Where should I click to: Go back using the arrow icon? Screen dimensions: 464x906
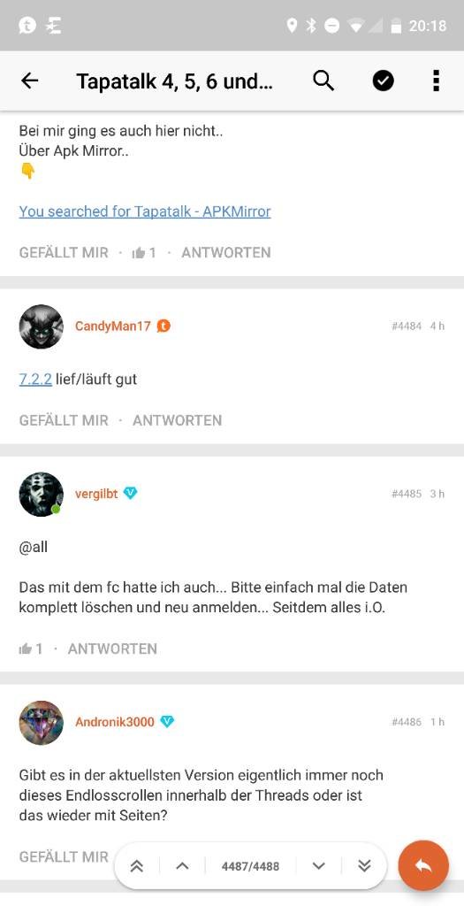(29, 81)
